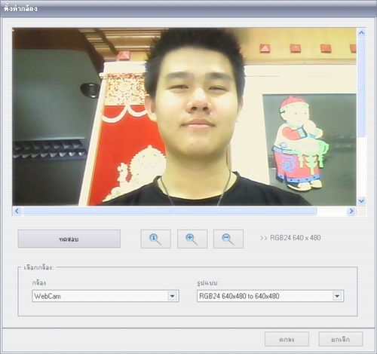
Task: Click the ทดสอบ test button
Action: (x=69, y=239)
